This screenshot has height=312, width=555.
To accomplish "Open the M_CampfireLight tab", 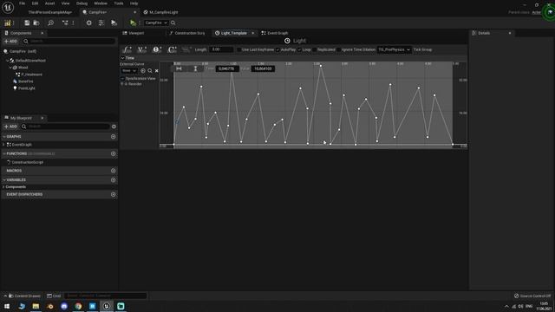I will pyautogui.click(x=161, y=12).
